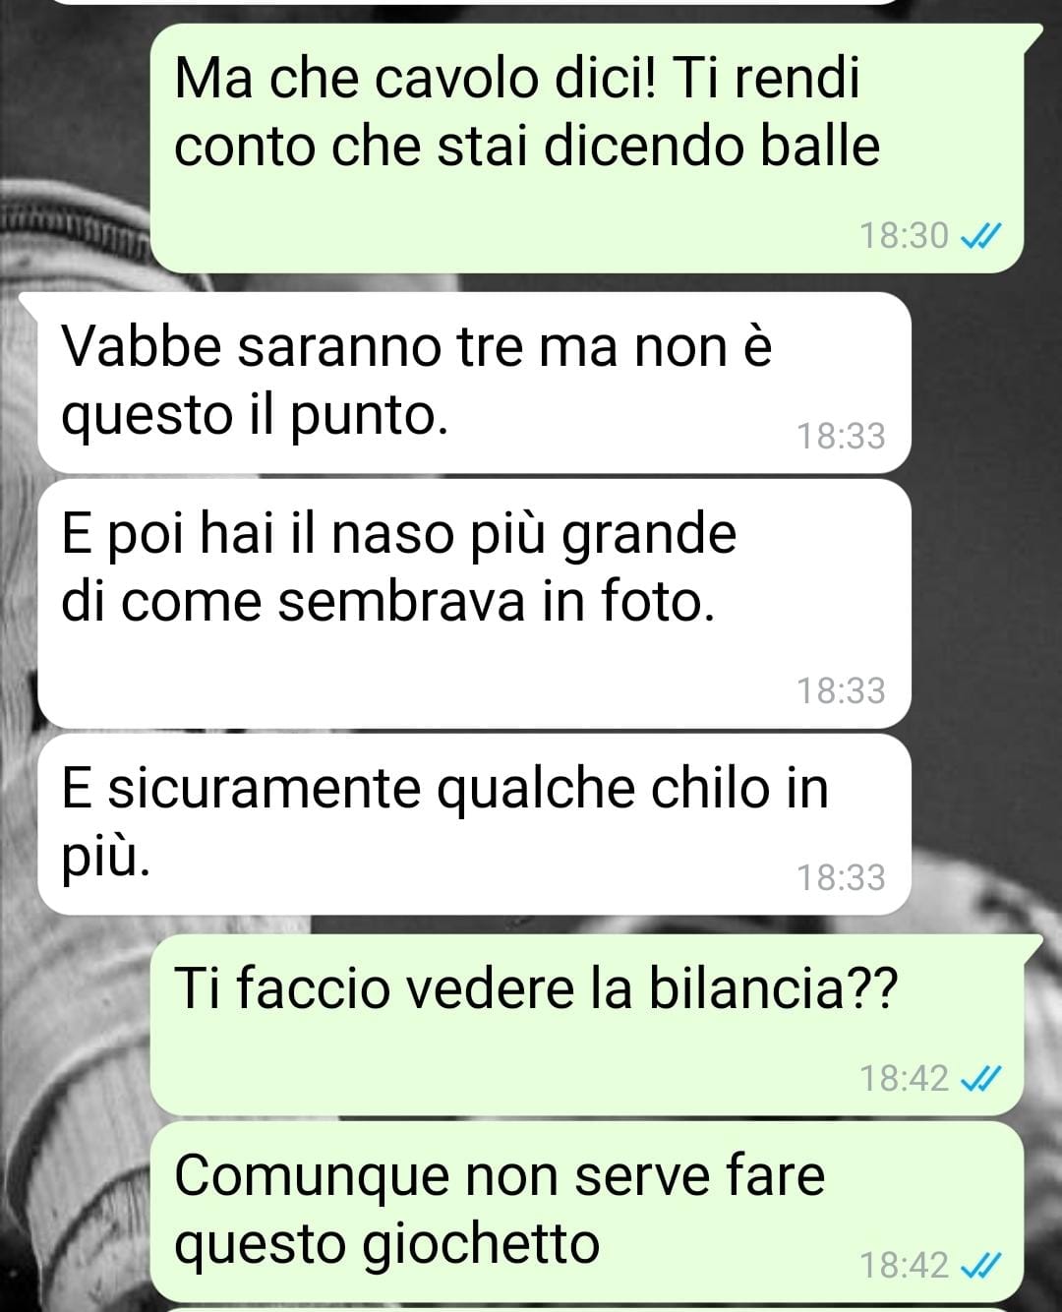Tap the timestamp on the naso message
Screen dimensions: 1062x1312
pos(841,690)
